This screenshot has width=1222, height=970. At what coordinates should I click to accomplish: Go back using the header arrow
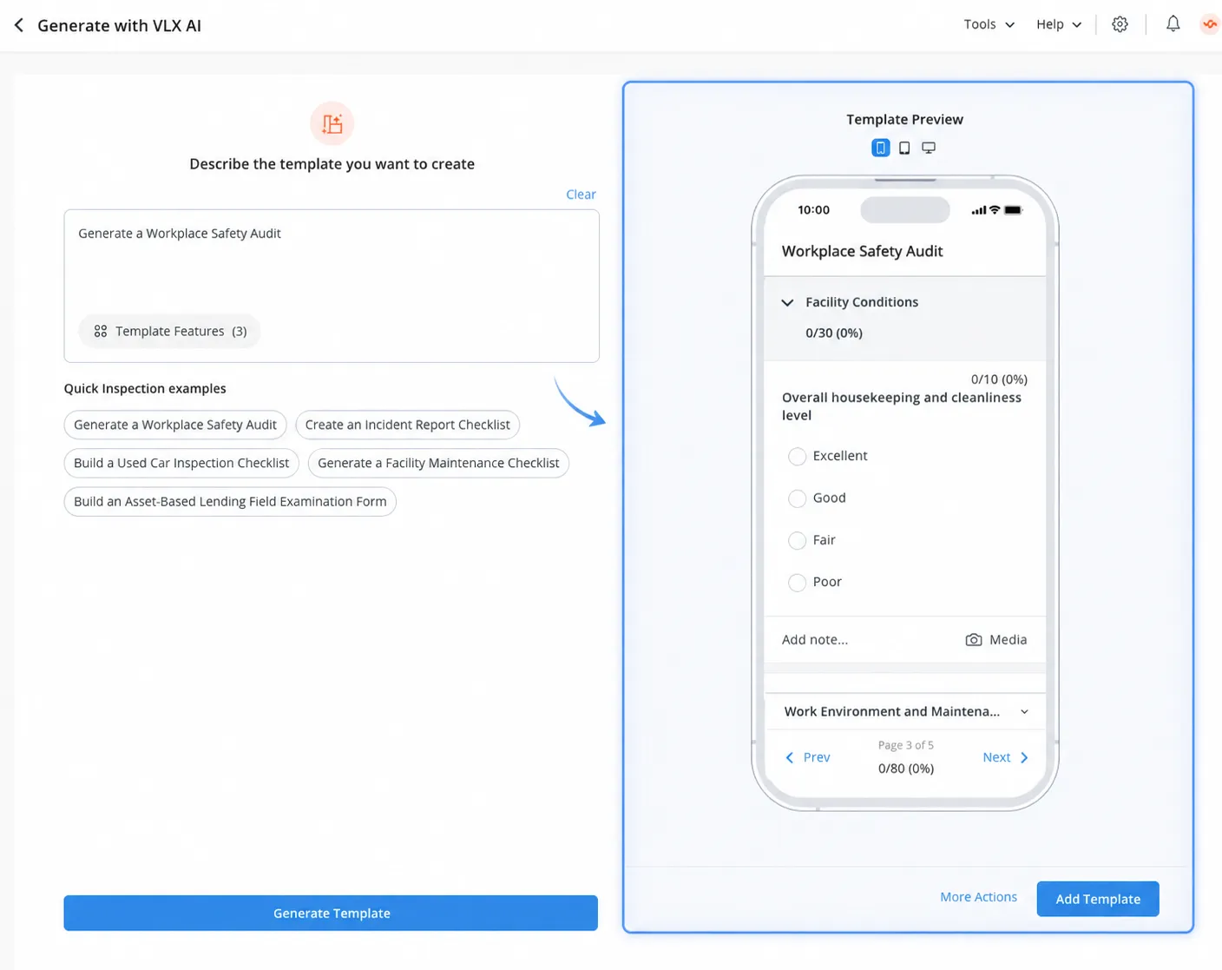pyautogui.click(x=19, y=25)
